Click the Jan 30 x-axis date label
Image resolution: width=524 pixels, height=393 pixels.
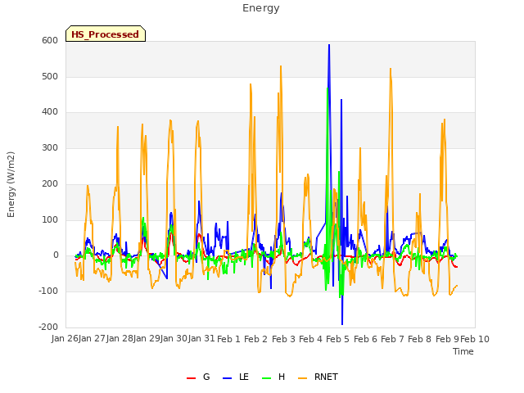[174, 339]
